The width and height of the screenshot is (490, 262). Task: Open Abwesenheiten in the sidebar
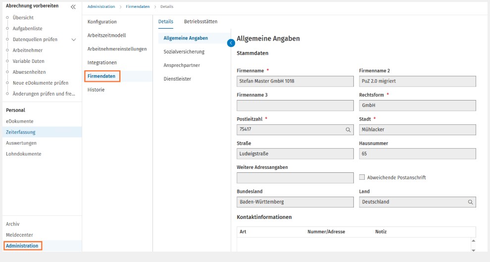point(29,72)
